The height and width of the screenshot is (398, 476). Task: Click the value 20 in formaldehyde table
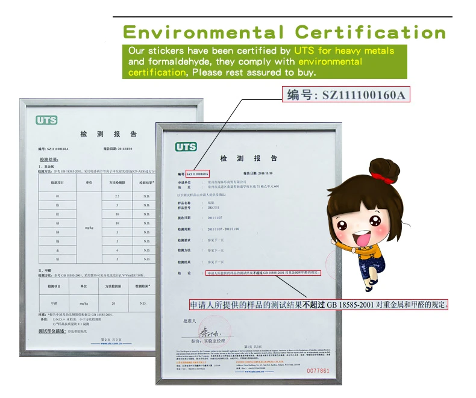click(113, 303)
